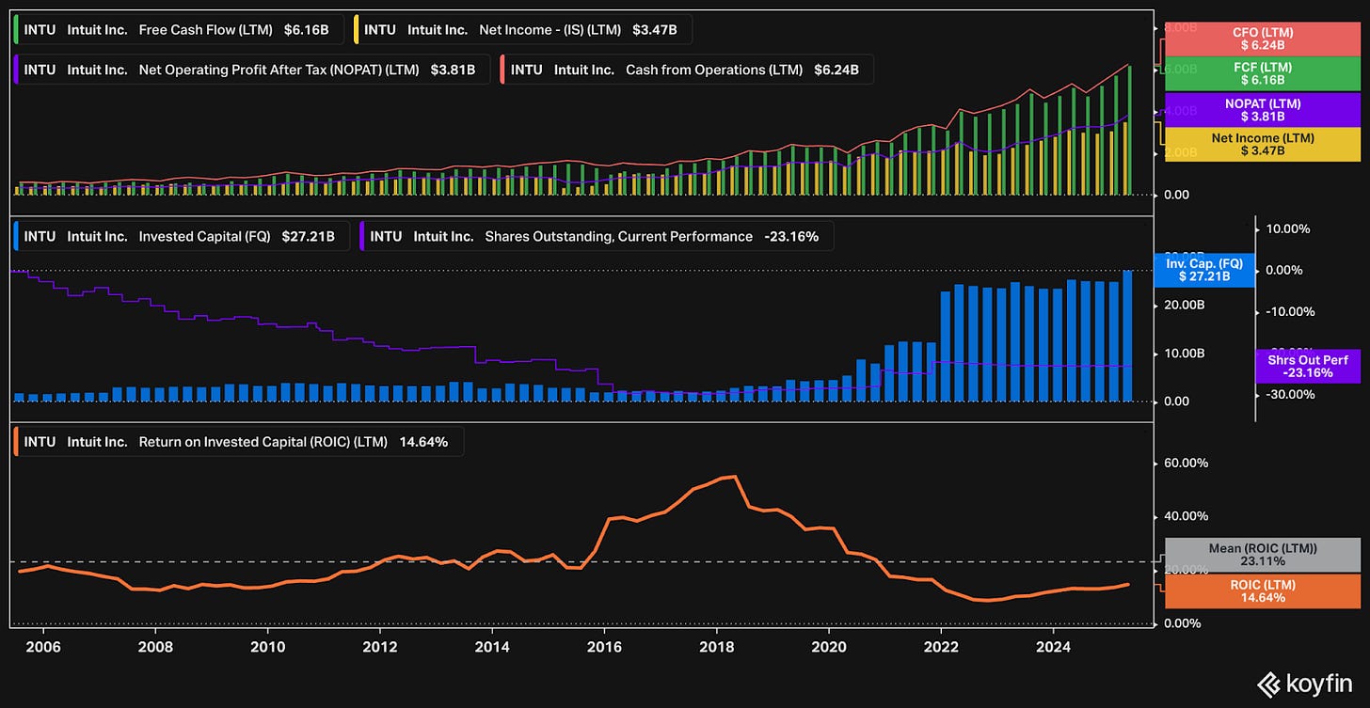Click the 2010 year label on time axis
The width and height of the screenshot is (1370, 708).
coord(267,647)
